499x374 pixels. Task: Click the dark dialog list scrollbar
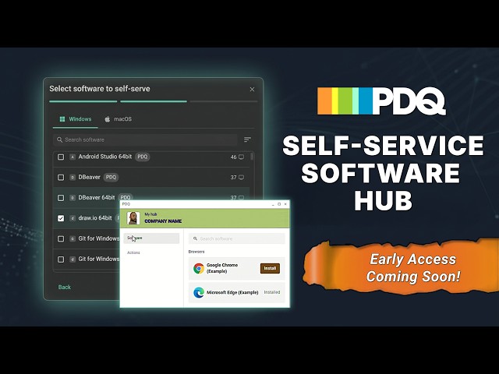point(252,157)
